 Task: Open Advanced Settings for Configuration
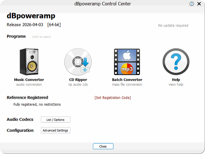click(x=56, y=130)
